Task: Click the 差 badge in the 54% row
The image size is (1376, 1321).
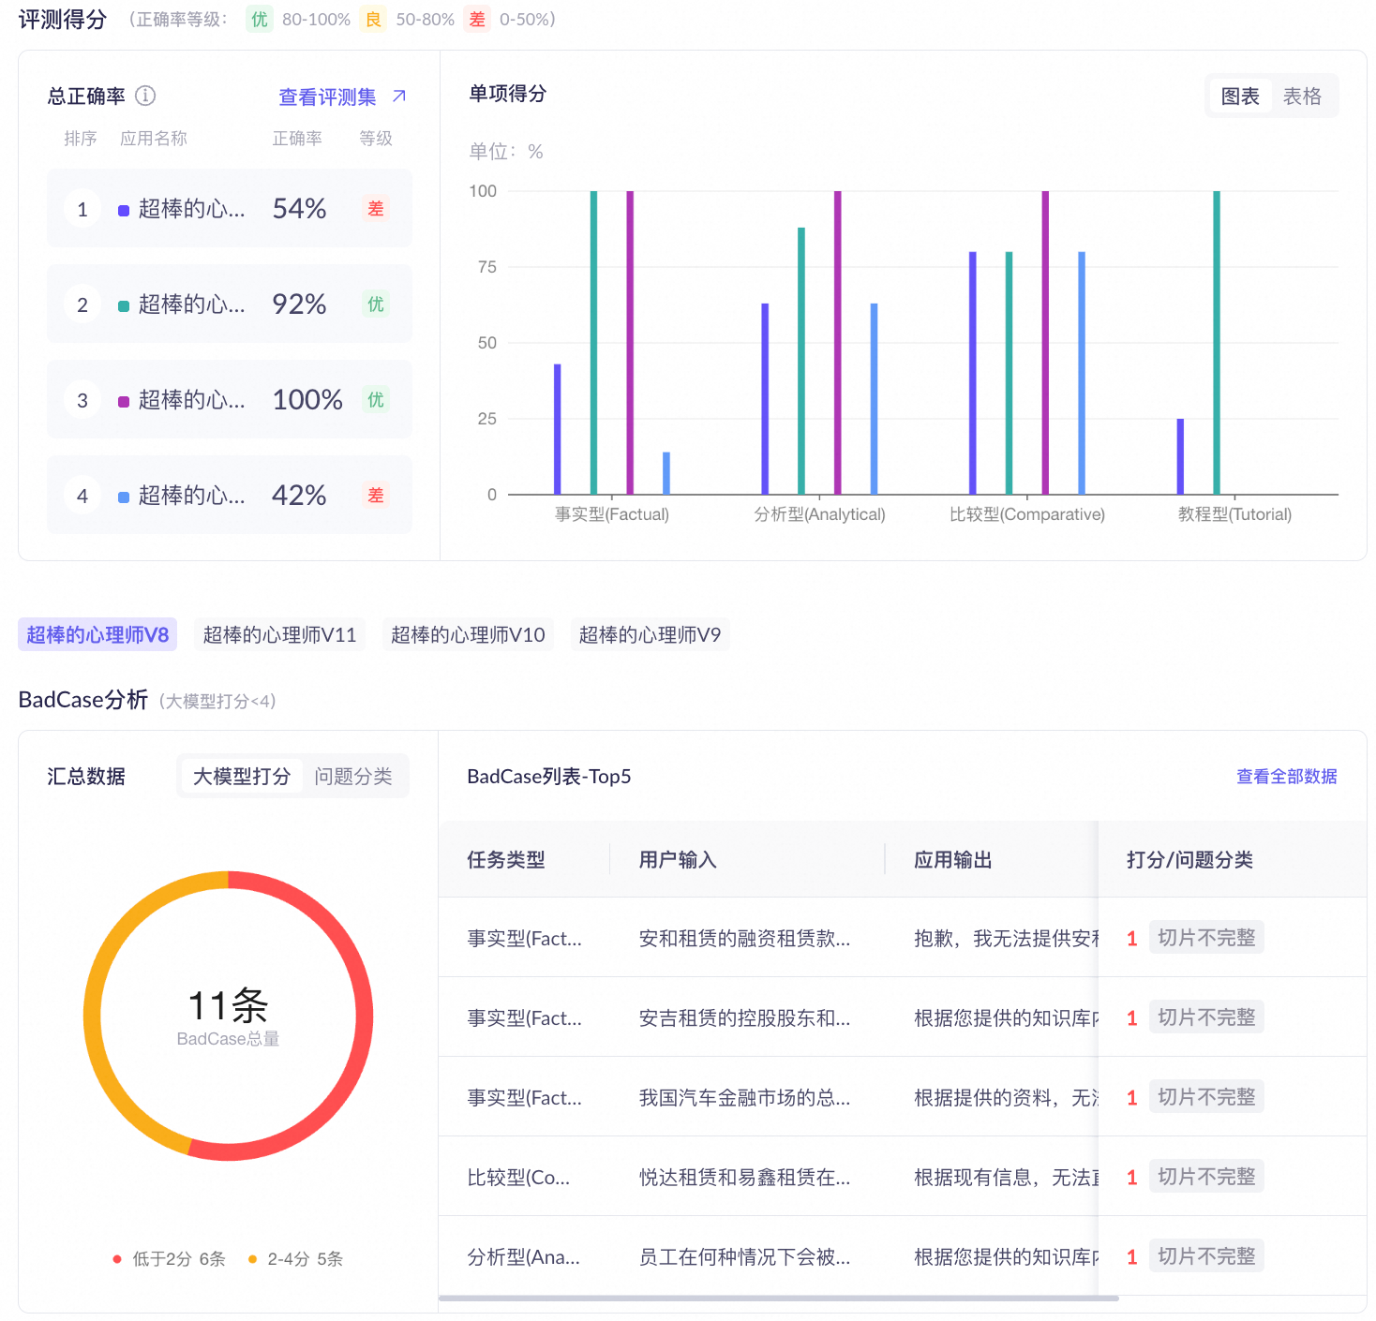Action: [x=375, y=208]
